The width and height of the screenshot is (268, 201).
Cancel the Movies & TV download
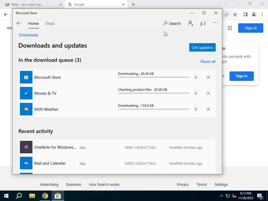point(208,93)
